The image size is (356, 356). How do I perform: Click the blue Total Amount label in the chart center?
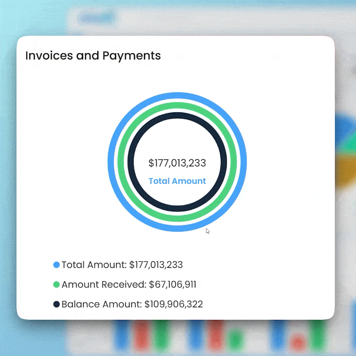(177, 181)
